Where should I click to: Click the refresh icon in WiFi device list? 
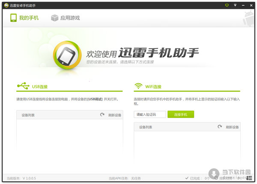pyautogui.click(x=220, y=127)
